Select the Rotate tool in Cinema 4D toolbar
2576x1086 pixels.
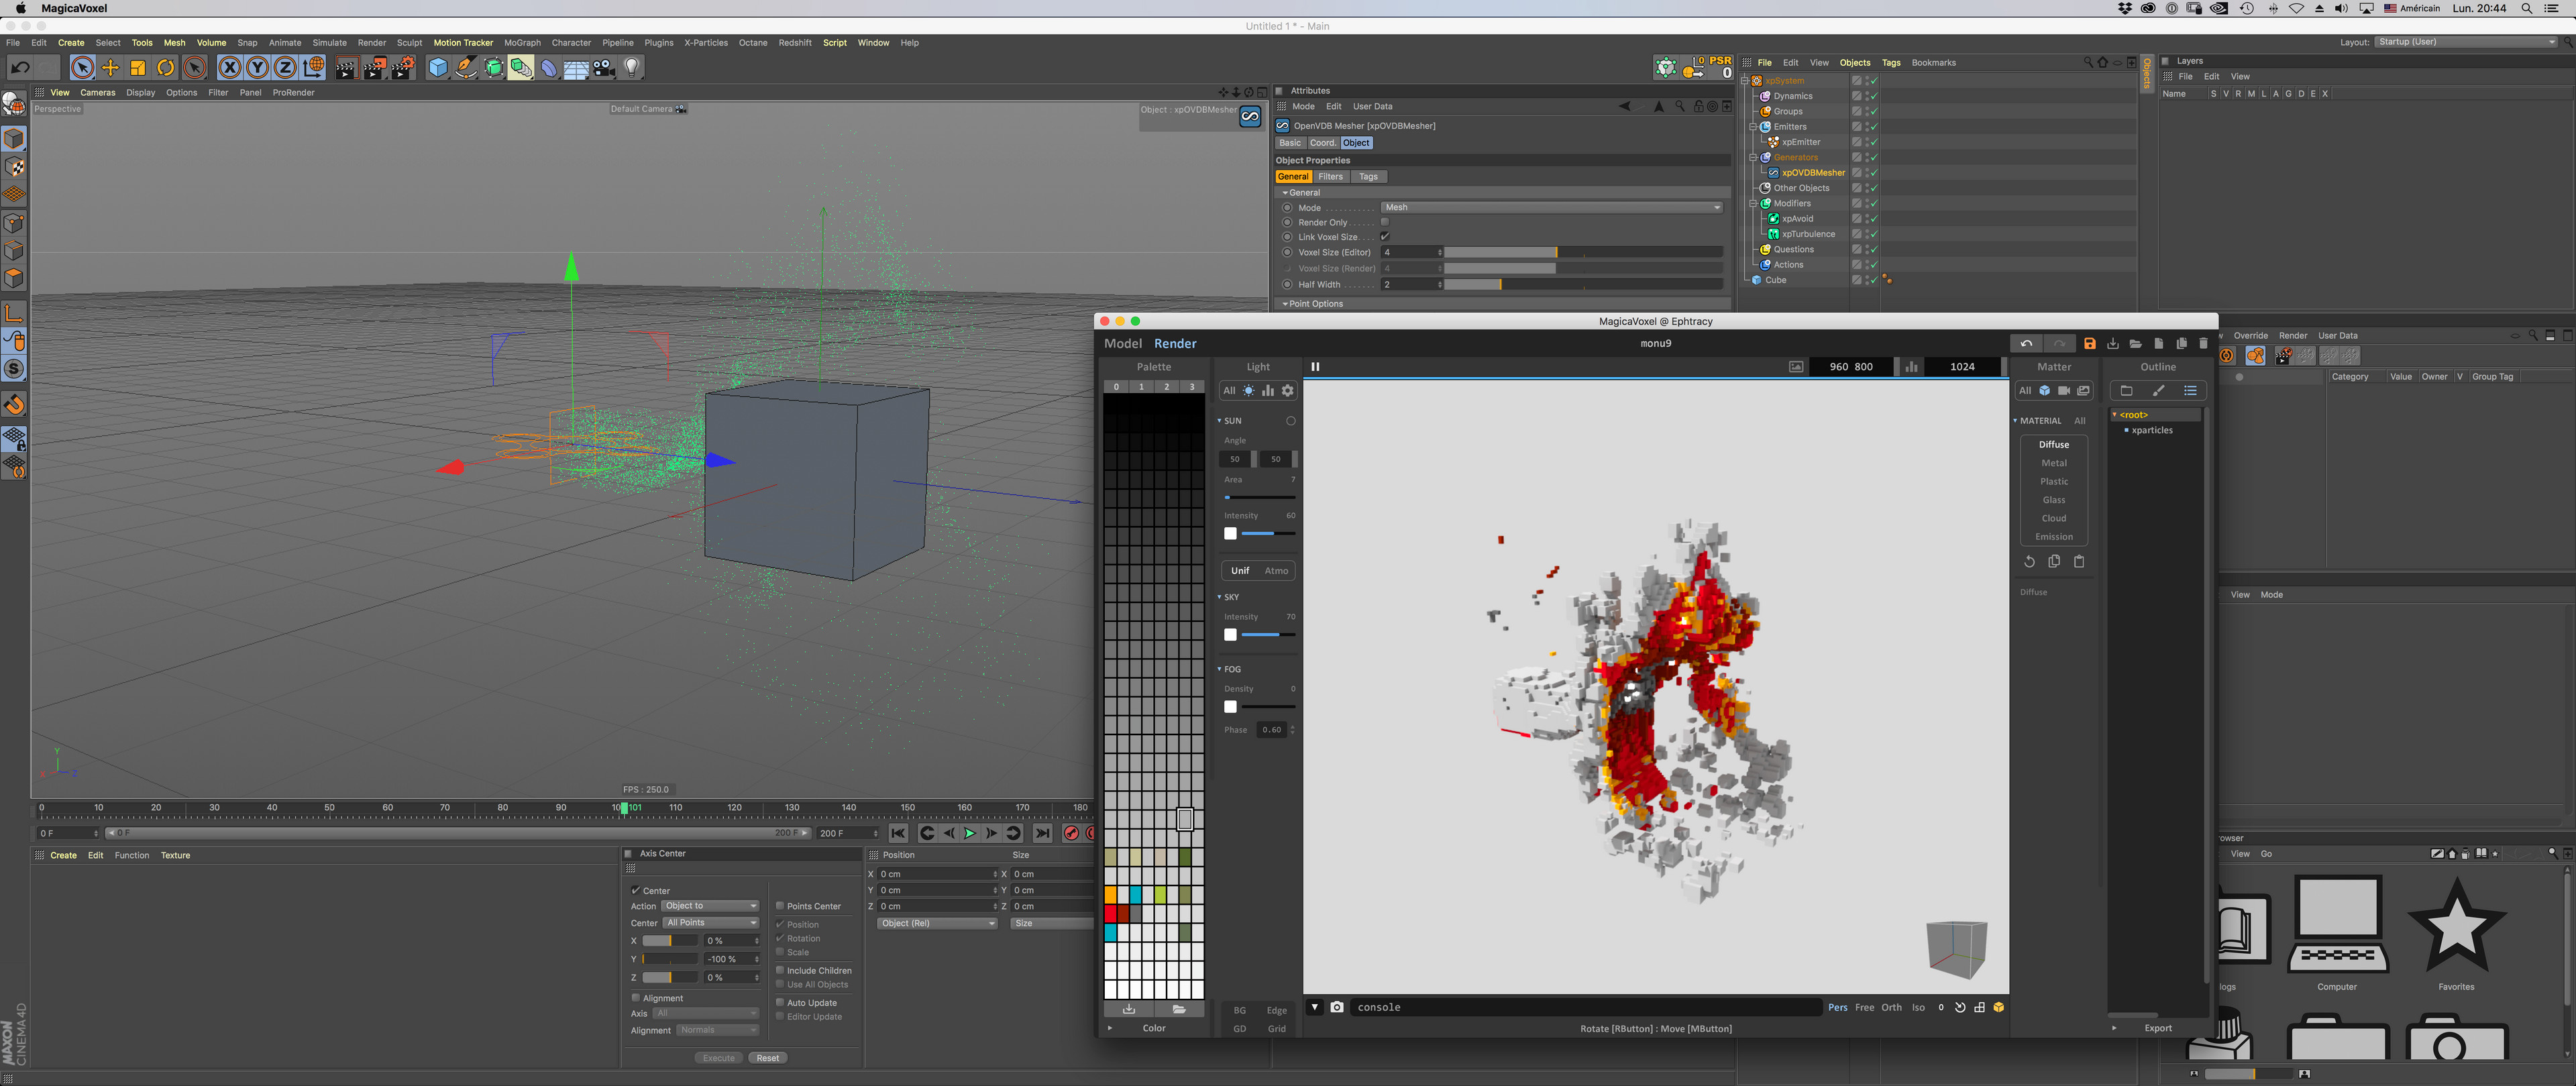[166, 67]
